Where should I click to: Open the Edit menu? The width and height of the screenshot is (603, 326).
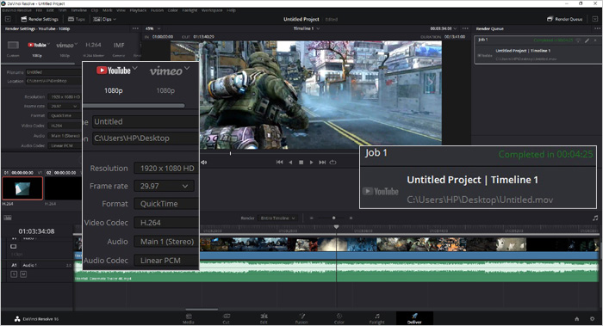50,10
